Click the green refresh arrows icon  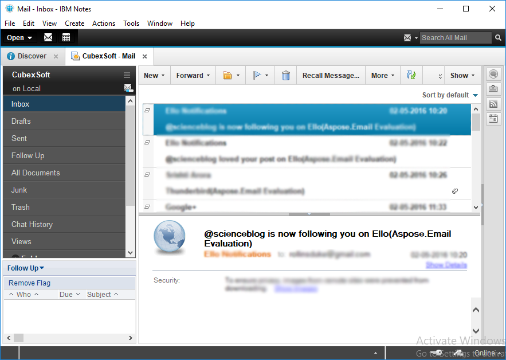tap(410, 76)
